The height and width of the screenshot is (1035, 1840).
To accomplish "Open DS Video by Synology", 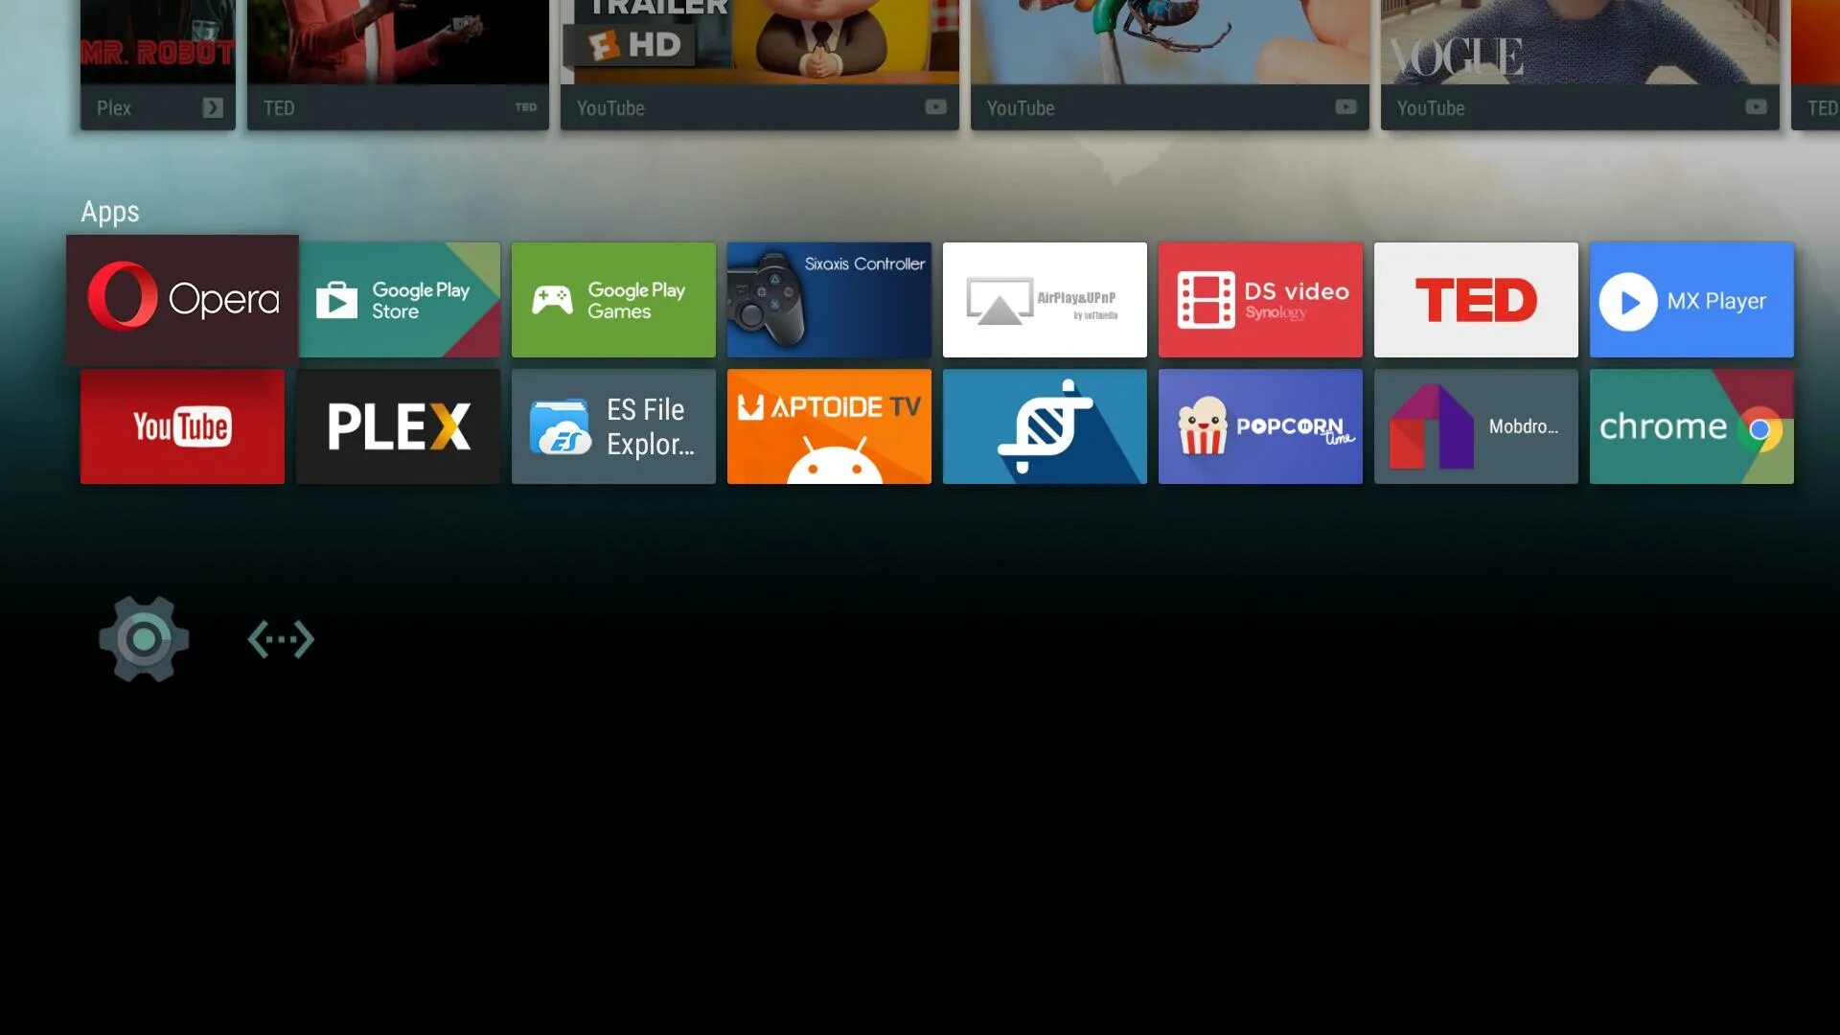I will 1260,300.
